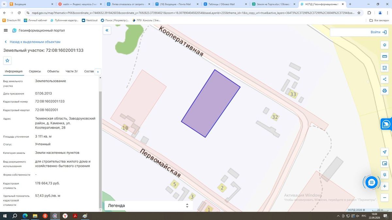This screenshot has height=220, width=392.
Task: Open the Таблицы / Облако Mail browser tab
Action: tap(225, 4)
